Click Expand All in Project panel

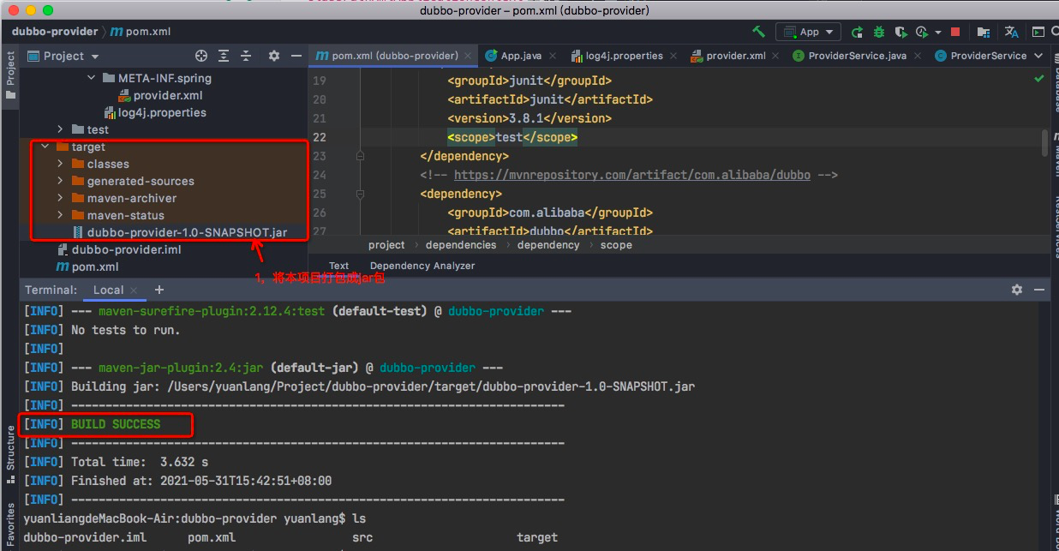tap(224, 56)
